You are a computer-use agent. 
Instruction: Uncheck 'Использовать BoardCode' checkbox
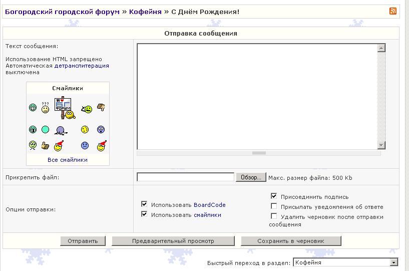(x=144, y=204)
